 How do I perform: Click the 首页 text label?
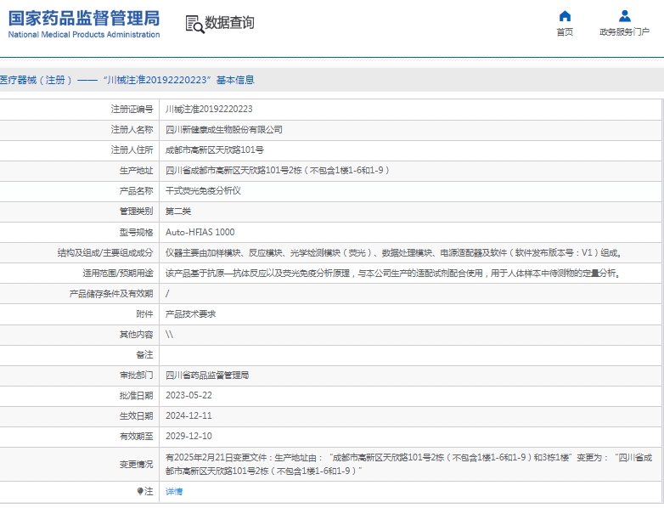pos(565,32)
